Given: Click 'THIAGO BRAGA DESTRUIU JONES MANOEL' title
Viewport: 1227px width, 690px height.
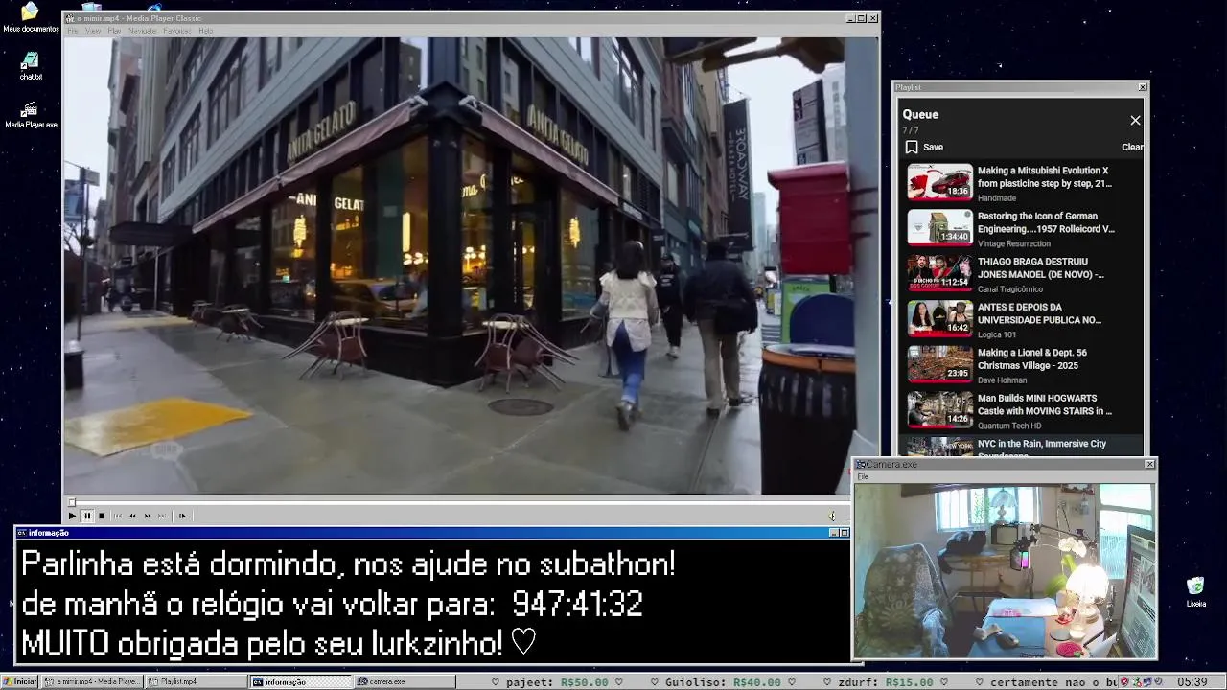Looking at the screenshot, I should click(x=1040, y=267).
